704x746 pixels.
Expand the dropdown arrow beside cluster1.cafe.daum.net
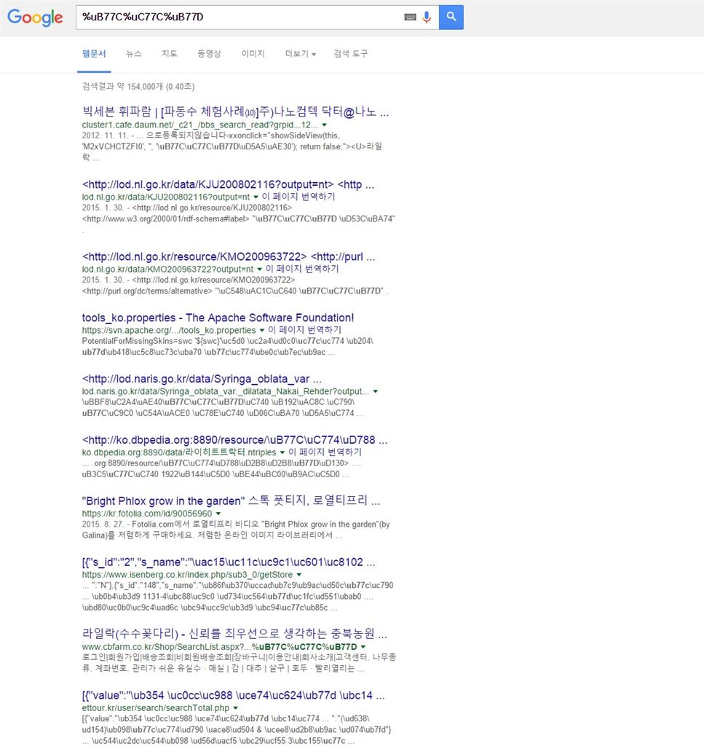coord(323,125)
